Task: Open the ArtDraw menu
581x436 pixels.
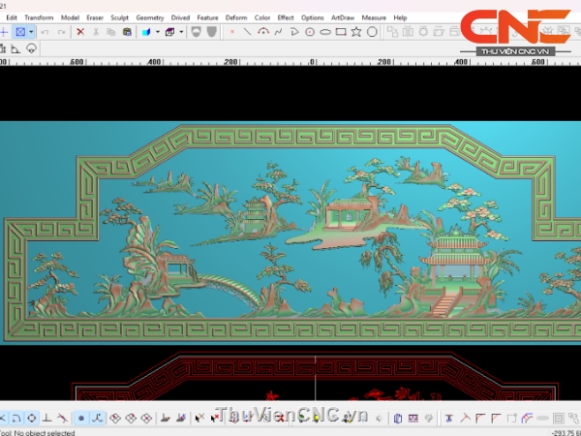Action: 343,17
